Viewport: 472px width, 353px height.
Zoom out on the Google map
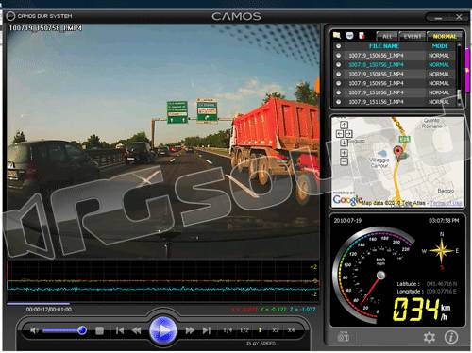[344, 161]
